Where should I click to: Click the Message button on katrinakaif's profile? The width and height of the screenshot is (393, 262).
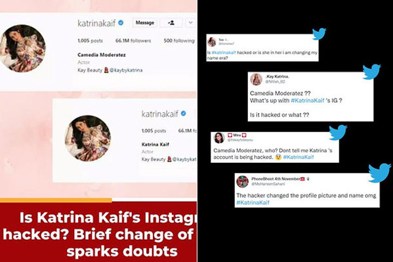click(145, 23)
